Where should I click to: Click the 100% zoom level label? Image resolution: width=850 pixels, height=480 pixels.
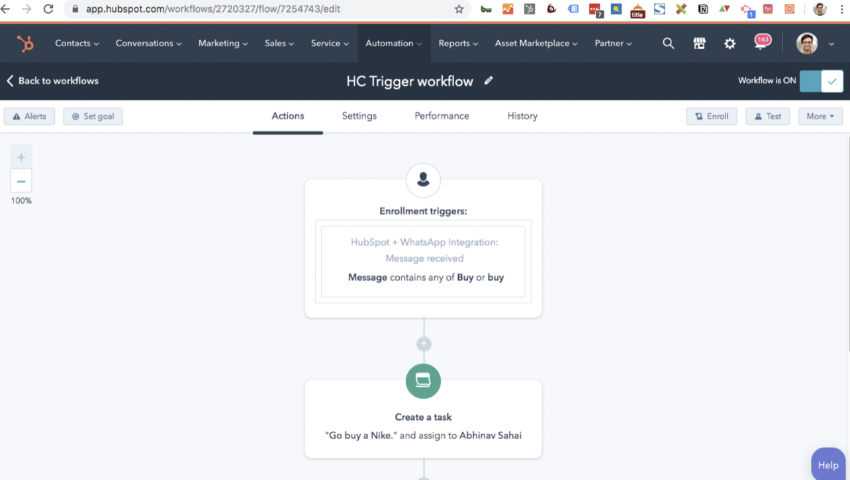pos(21,201)
